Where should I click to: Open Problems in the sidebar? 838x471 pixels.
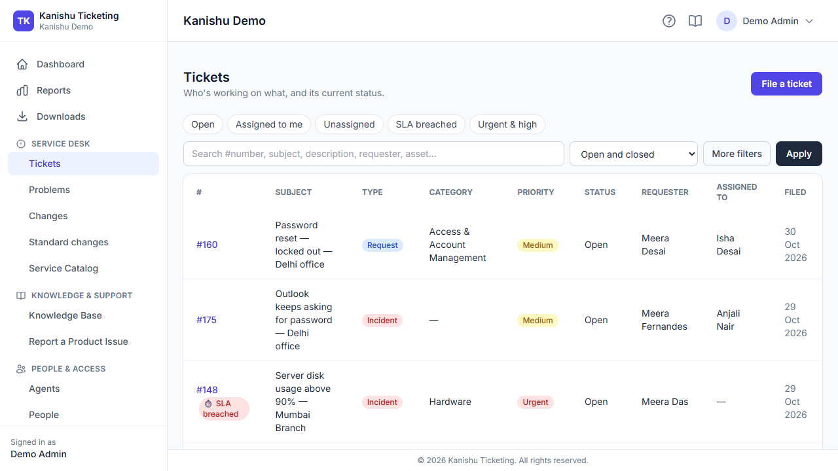(x=83, y=190)
